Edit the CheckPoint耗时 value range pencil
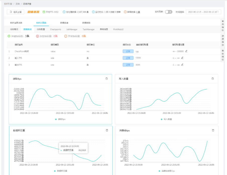The image size is (227, 175). coord(186,51)
